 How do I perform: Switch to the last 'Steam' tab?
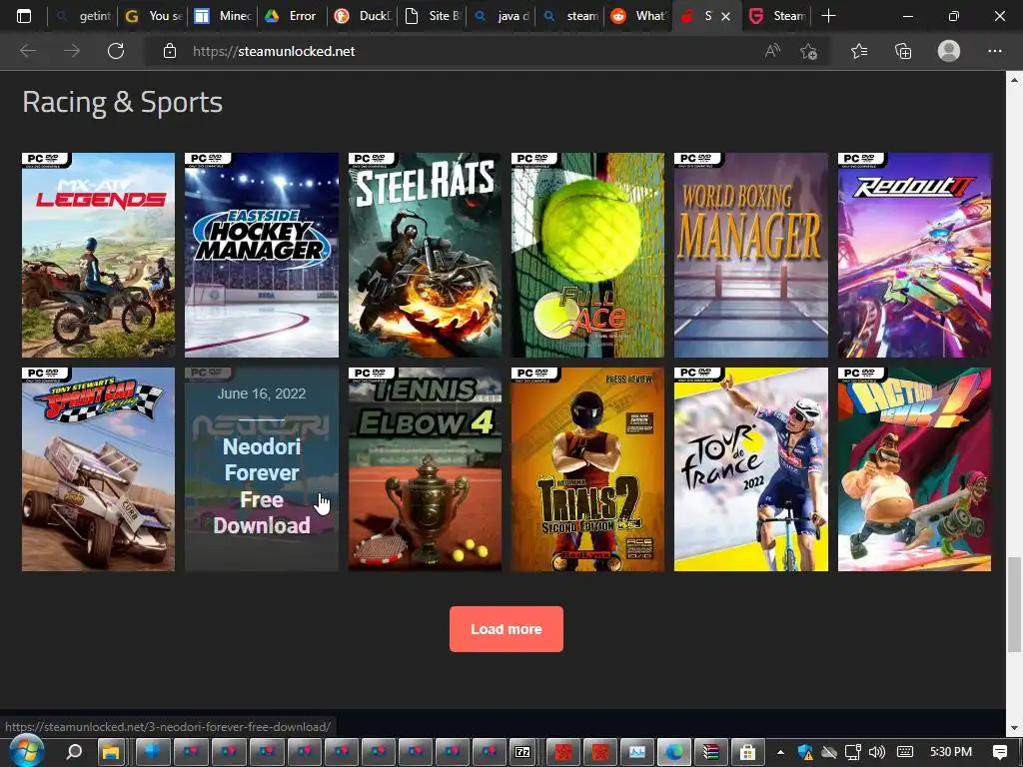click(777, 16)
